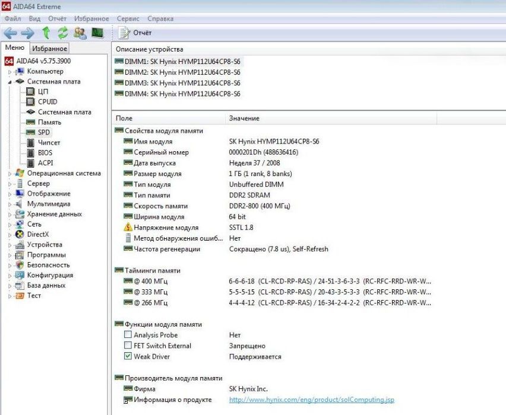
Task: Switch to the Меню tab
Action: point(15,47)
